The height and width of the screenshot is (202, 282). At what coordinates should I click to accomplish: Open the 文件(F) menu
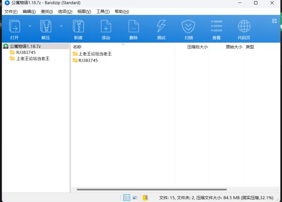(11, 12)
